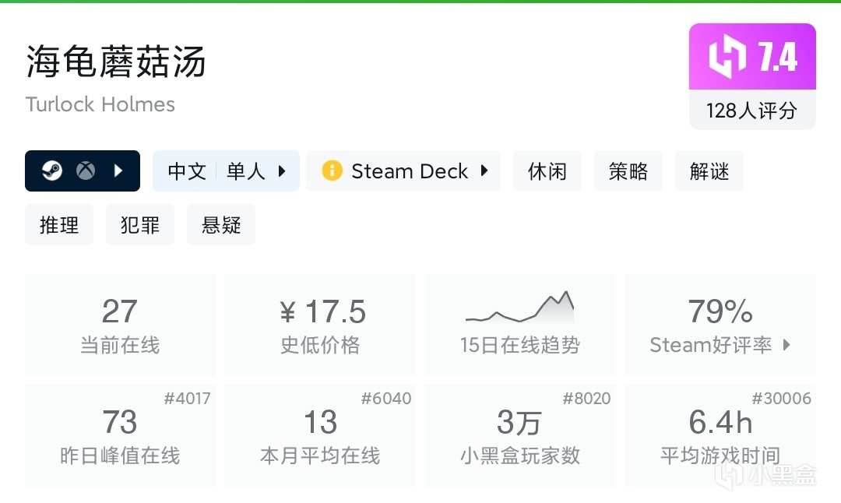Open the Steam好评率 arrow
Screen dimensions: 841x503
click(786, 344)
